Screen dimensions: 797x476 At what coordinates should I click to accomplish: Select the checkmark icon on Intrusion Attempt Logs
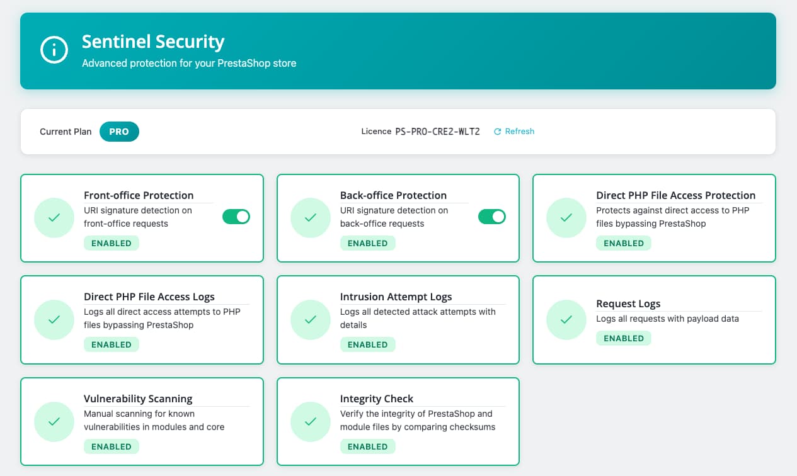(x=310, y=319)
